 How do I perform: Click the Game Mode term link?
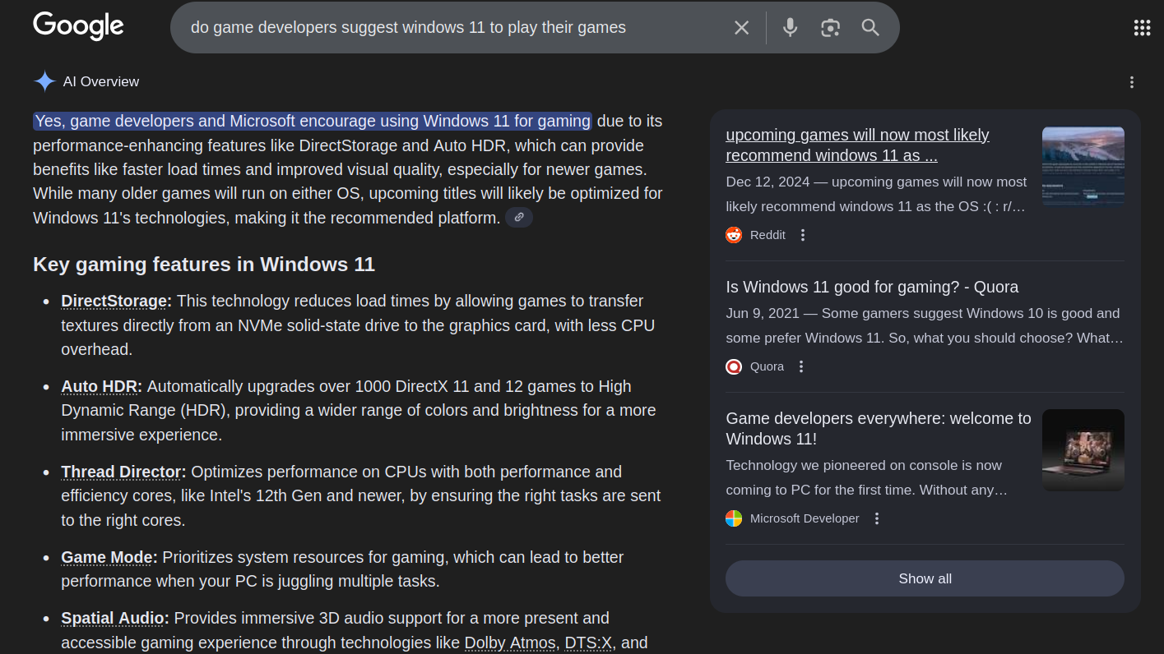click(107, 557)
